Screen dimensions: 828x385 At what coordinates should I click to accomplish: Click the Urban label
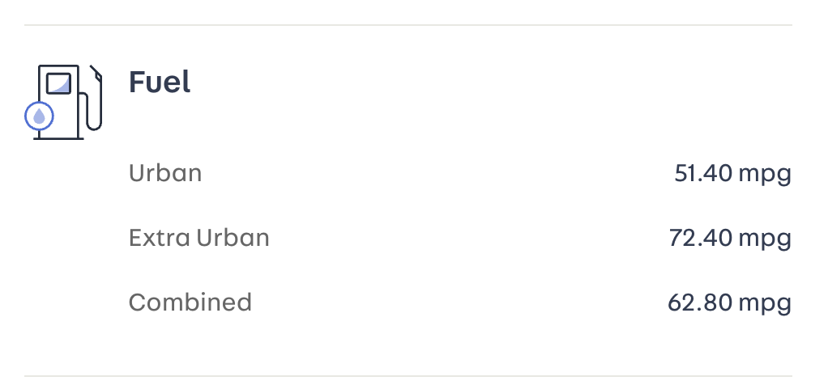coord(165,173)
